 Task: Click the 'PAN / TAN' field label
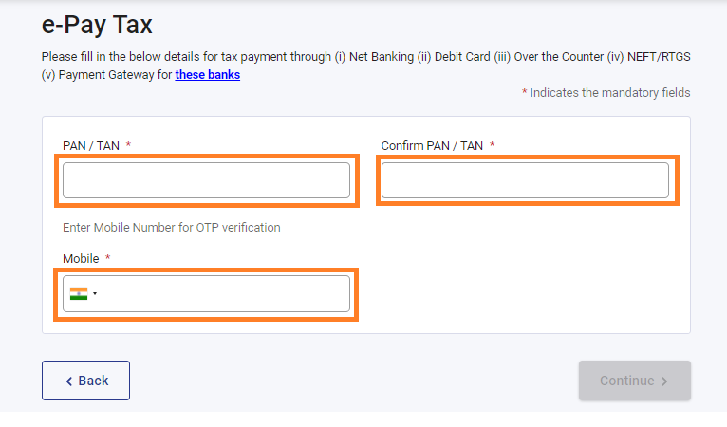coord(91,145)
